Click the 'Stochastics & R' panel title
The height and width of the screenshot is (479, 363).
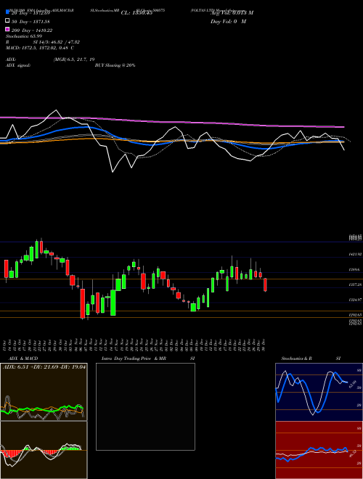tap(297, 359)
